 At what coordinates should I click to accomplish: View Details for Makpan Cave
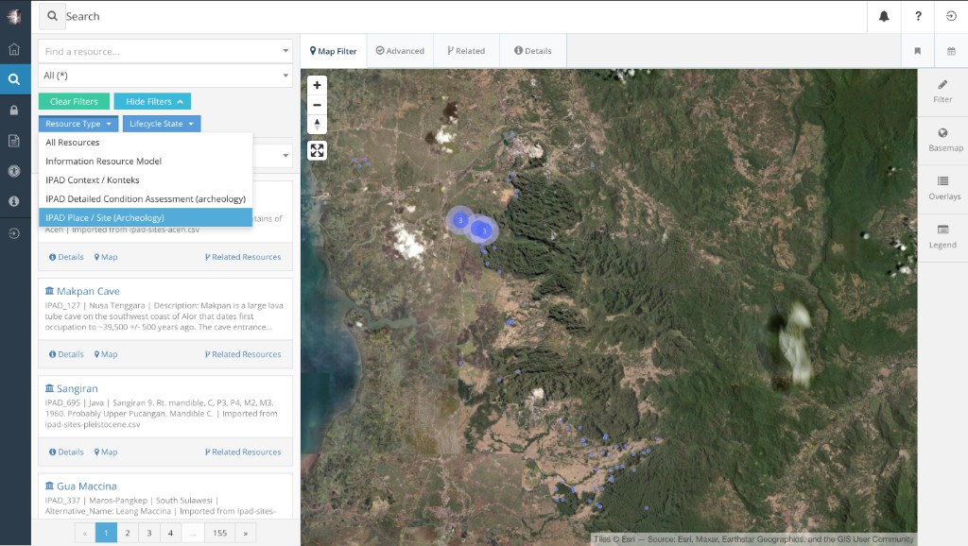[66, 354]
